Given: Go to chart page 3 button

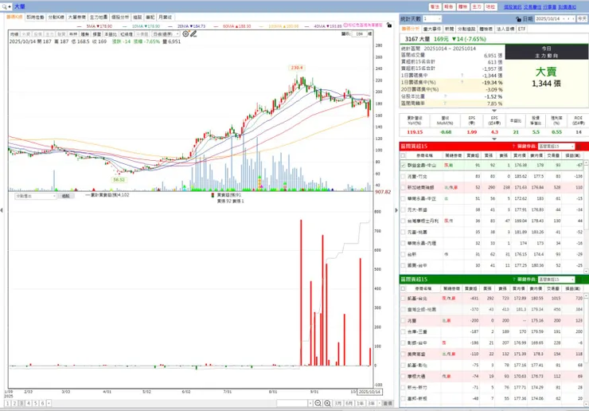Looking at the screenshot, I should click(21, 403).
